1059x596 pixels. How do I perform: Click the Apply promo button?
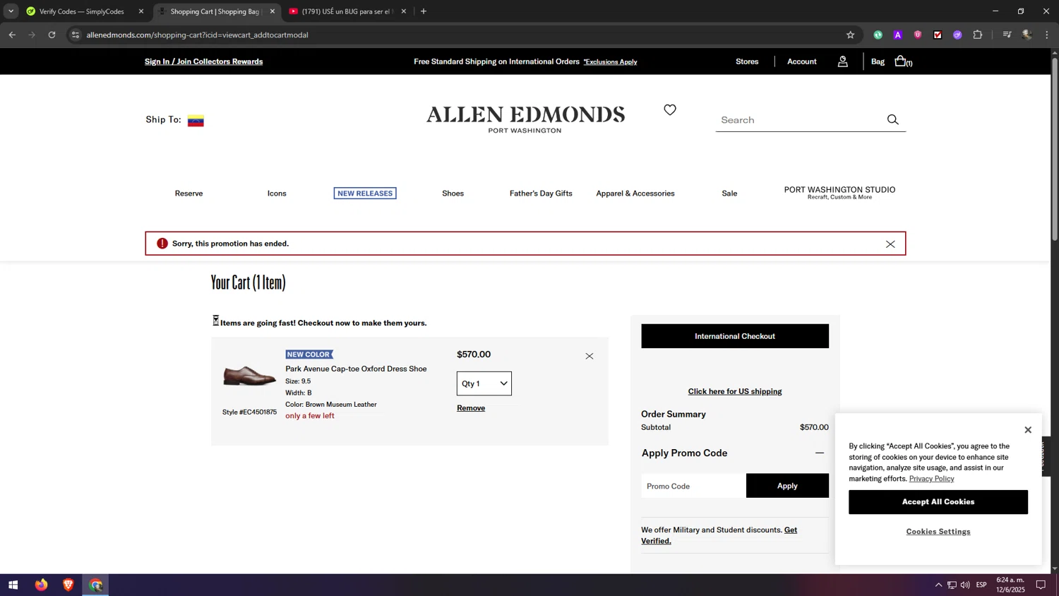click(787, 486)
